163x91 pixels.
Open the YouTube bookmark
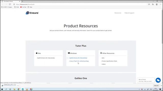[x=23, y=7]
